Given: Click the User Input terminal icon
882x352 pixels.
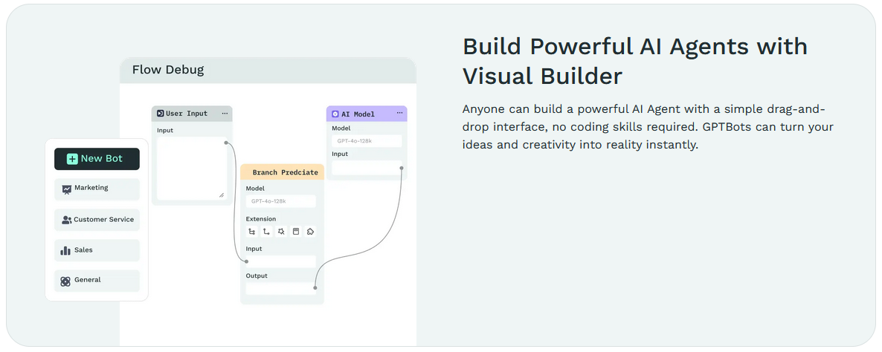Looking at the screenshot, I should pyautogui.click(x=161, y=114).
